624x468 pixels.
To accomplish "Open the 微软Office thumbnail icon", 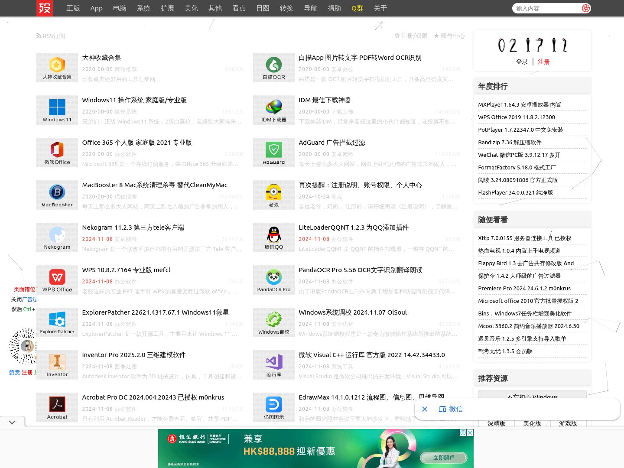I will (57, 153).
